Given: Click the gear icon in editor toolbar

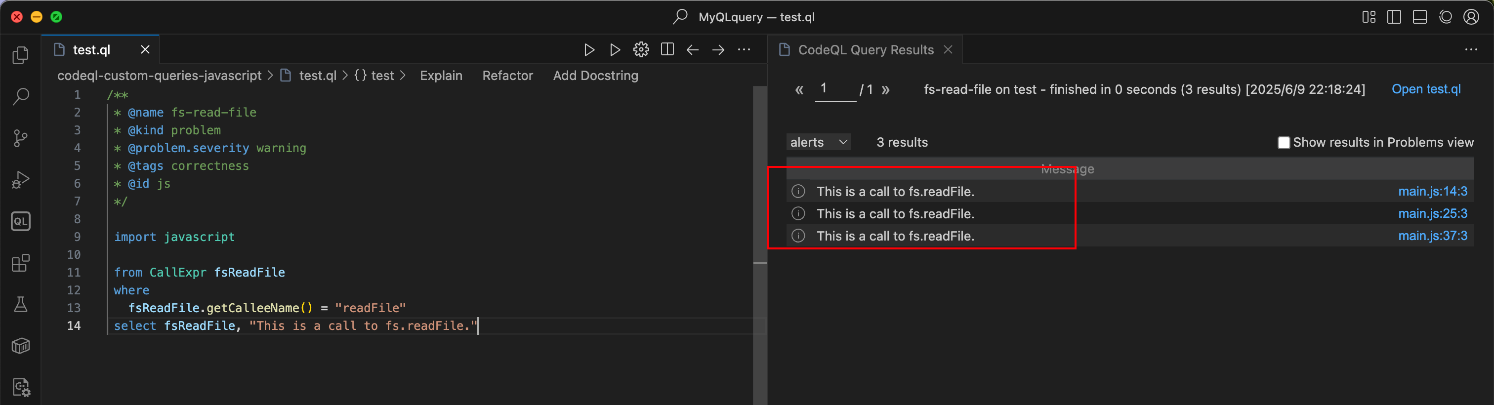Looking at the screenshot, I should click(641, 50).
